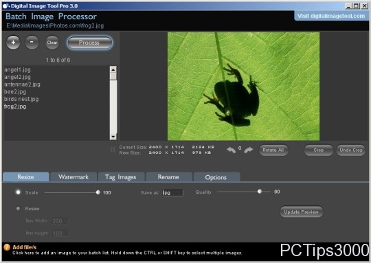This screenshot has height=263, width=371.
Task: Select the Scale radio button
Action: click(19, 192)
